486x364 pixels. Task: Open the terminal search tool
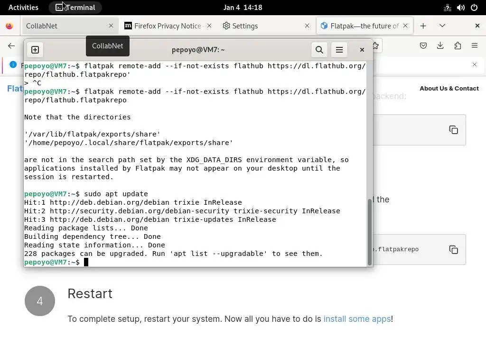point(319,50)
